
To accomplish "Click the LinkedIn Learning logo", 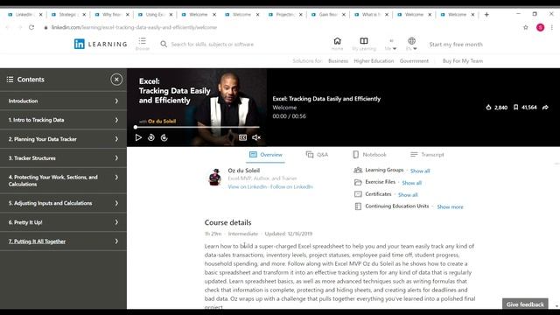I will point(101,44).
